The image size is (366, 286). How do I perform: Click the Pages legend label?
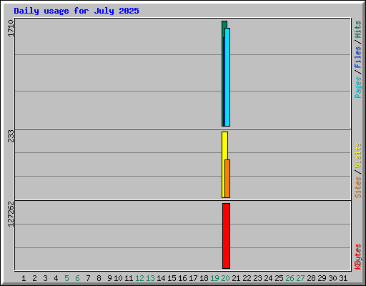(x=358, y=87)
